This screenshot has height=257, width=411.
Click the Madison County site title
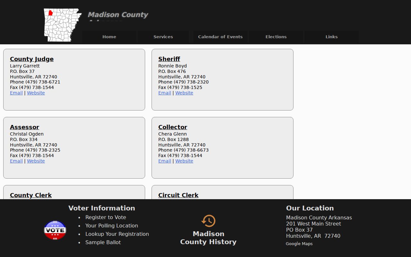(x=118, y=15)
